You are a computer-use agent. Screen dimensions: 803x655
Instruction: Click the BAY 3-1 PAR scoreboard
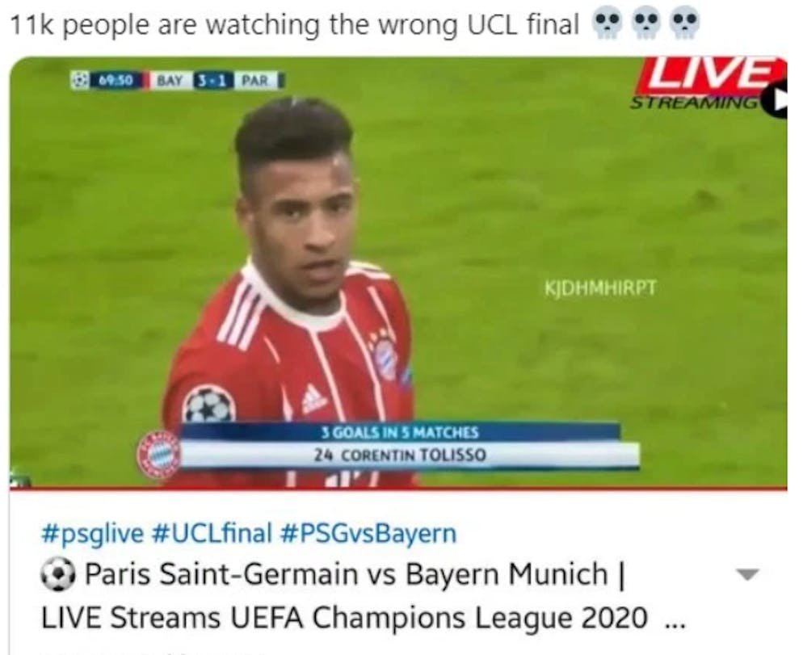[218, 81]
